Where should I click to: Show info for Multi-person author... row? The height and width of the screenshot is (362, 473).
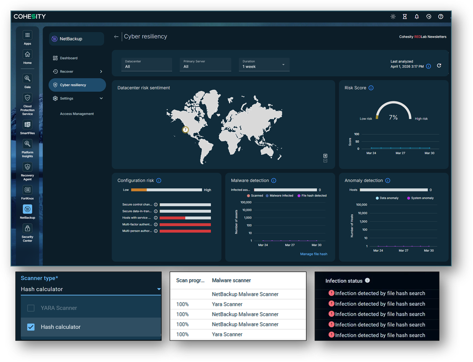tap(156, 231)
